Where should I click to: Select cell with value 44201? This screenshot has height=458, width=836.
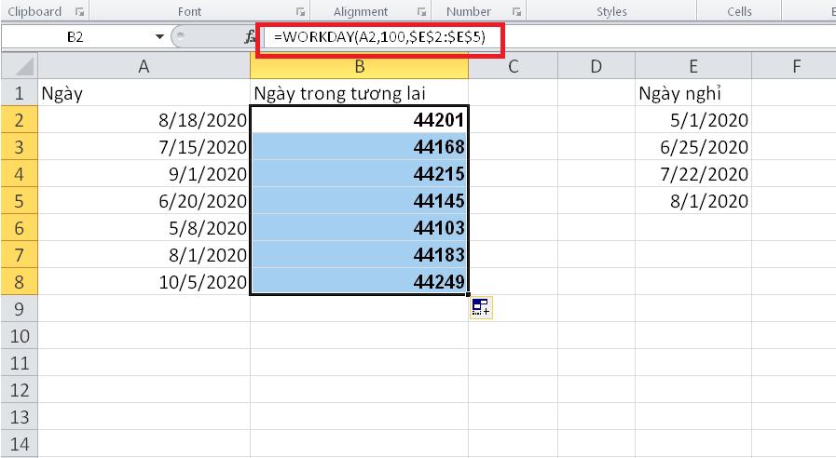360,120
